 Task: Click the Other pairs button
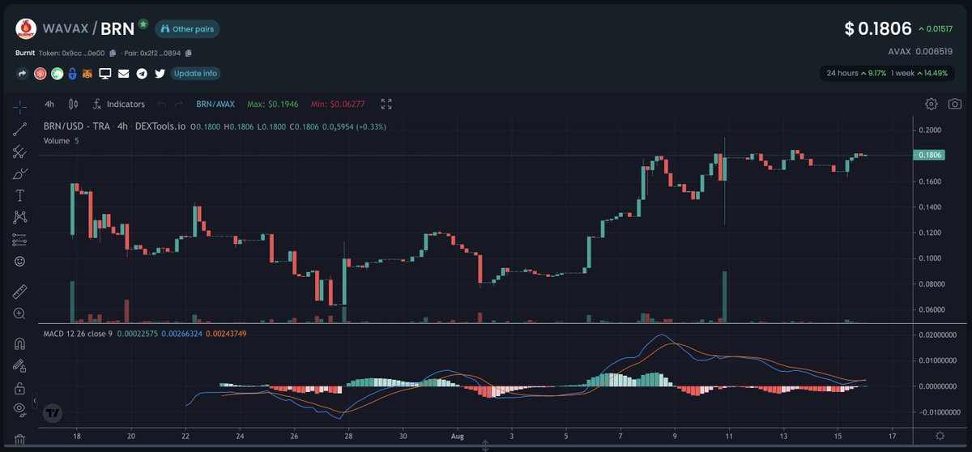tap(187, 29)
